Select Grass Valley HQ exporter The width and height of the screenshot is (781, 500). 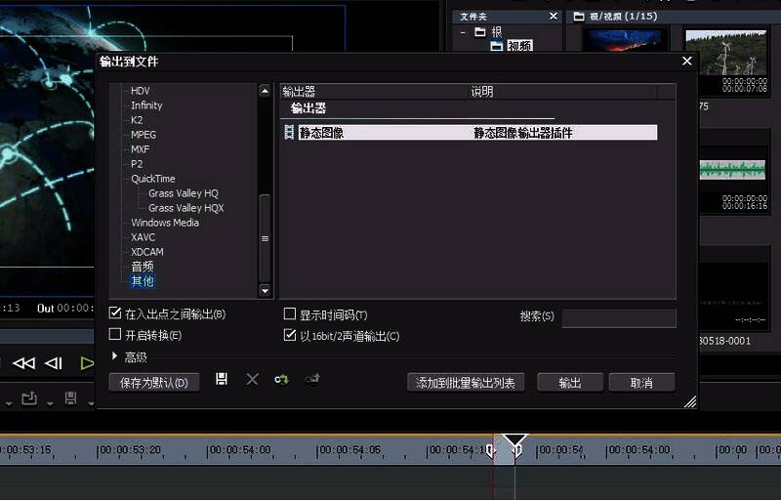pos(184,193)
